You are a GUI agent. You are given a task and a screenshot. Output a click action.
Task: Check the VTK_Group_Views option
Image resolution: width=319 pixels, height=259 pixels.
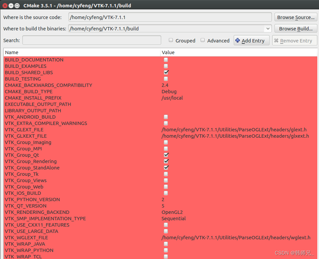coord(166,180)
